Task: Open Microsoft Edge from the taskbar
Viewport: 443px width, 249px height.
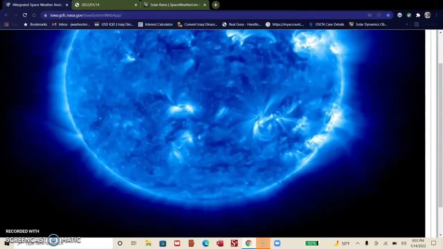Action: tap(206, 243)
